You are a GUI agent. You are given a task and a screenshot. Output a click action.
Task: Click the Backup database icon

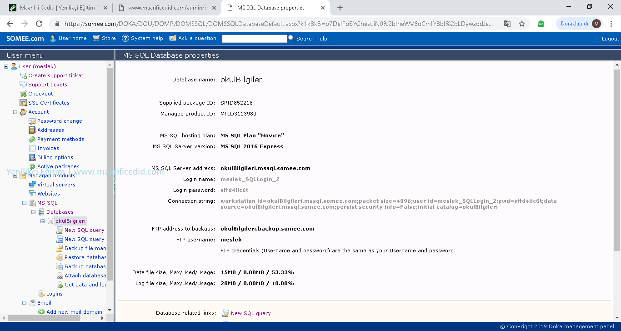[60, 266]
